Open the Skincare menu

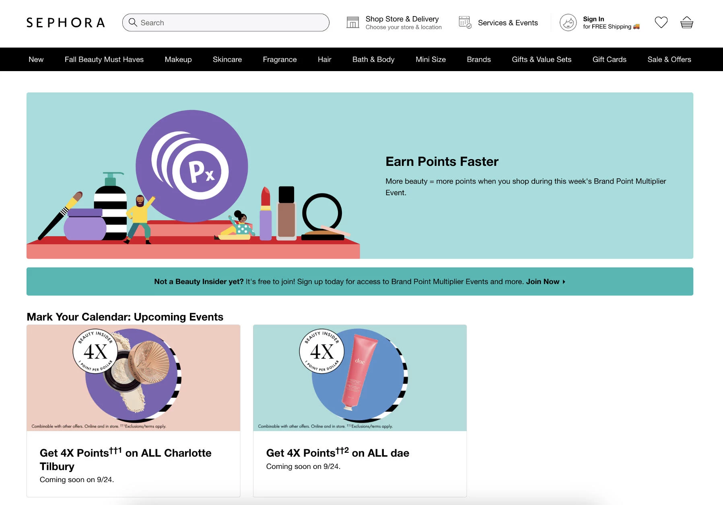point(227,59)
